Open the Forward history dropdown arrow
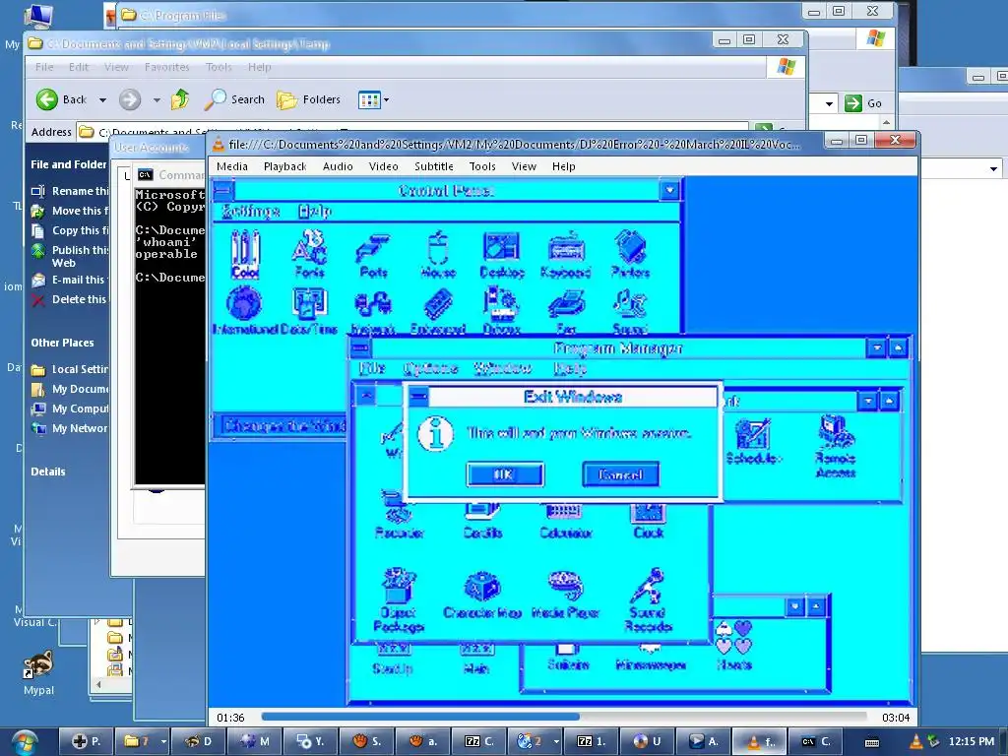 157,99
